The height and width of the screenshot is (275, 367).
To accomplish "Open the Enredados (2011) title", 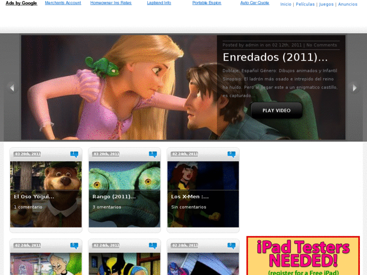I will click(275, 58).
